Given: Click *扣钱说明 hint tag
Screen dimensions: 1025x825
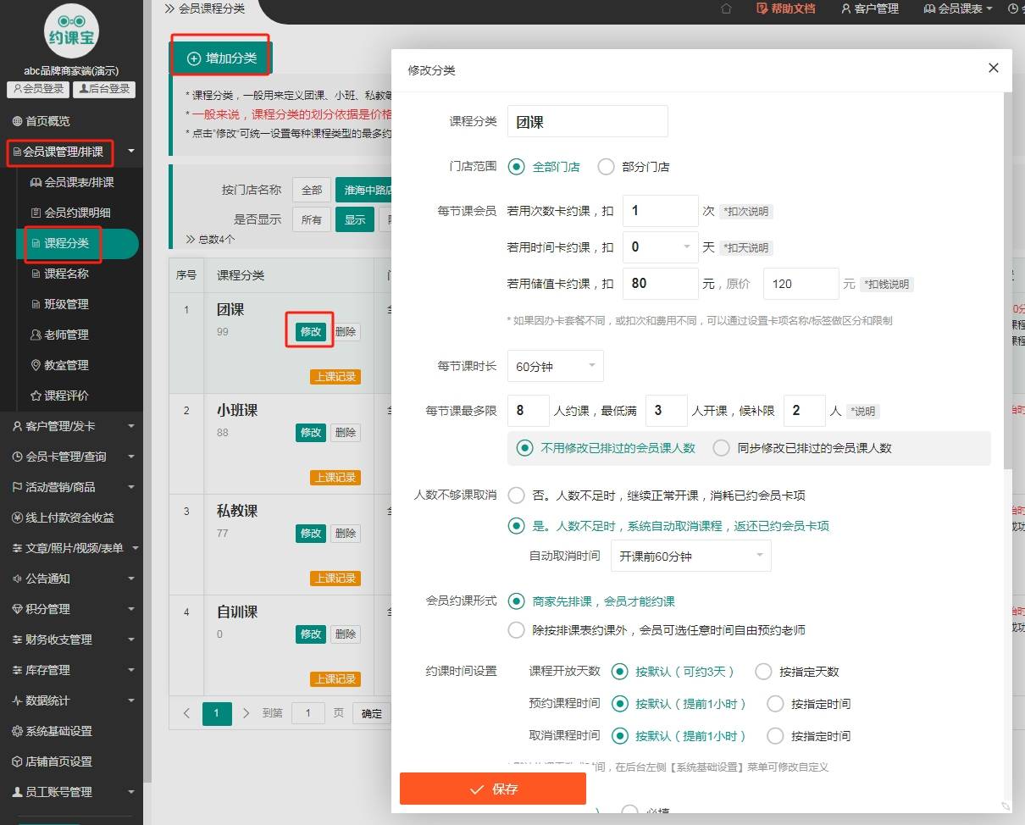Looking at the screenshot, I should click(887, 285).
